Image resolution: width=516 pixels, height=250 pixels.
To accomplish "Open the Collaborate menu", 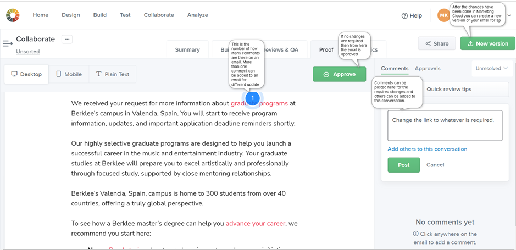I will 159,15.
